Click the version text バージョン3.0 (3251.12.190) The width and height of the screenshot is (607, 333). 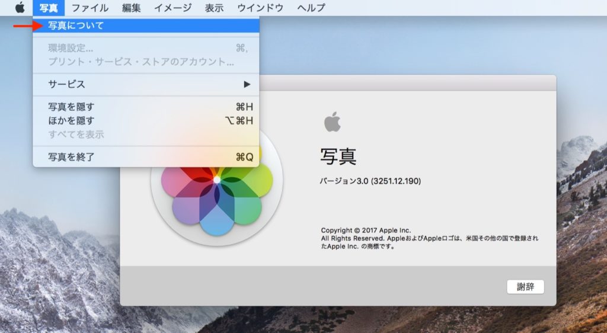click(x=370, y=181)
